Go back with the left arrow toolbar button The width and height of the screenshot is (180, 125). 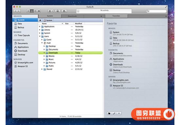(15, 11)
